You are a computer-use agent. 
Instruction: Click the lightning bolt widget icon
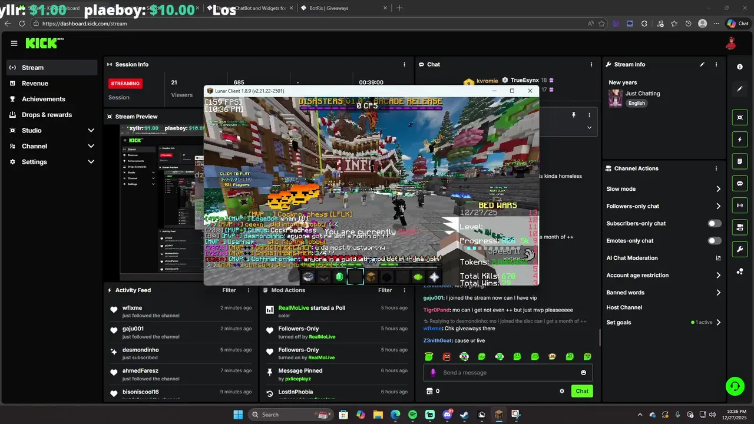click(x=740, y=140)
